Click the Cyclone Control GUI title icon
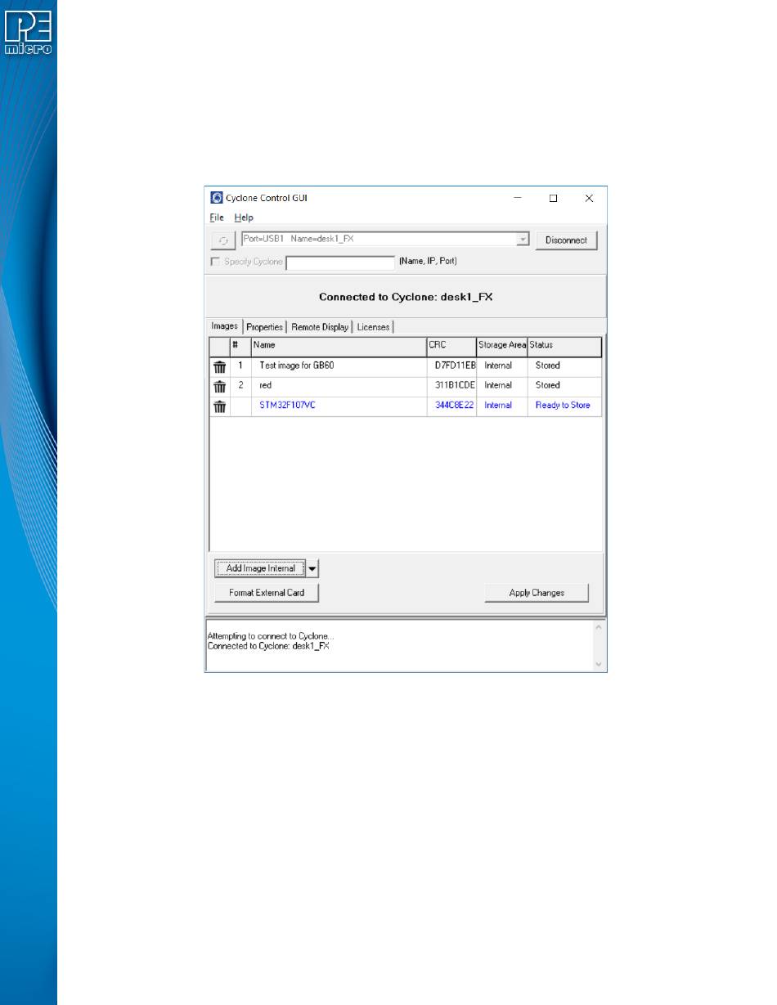The image size is (777, 1005). (x=217, y=197)
